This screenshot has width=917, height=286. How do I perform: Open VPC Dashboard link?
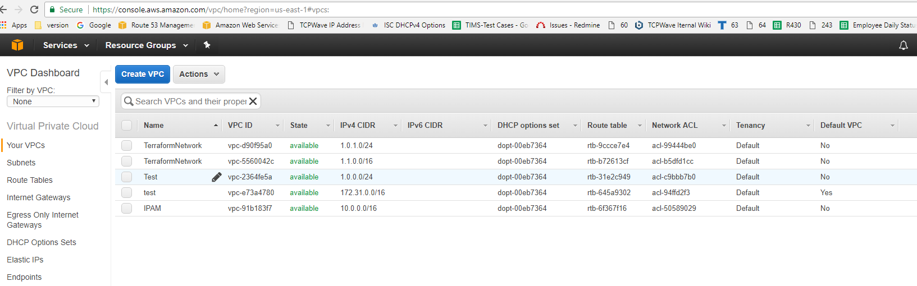pyautogui.click(x=43, y=73)
